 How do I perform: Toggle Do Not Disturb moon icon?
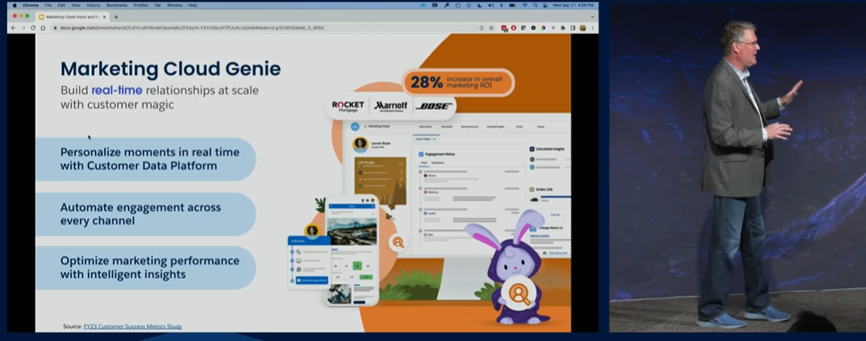click(x=479, y=5)
